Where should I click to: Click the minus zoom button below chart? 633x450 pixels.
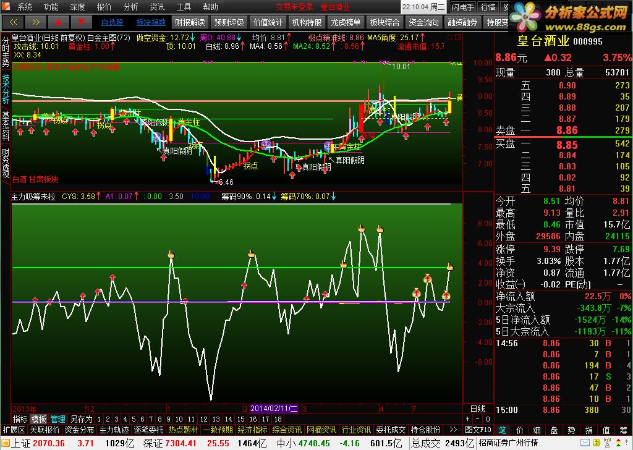tap(478, 419)
